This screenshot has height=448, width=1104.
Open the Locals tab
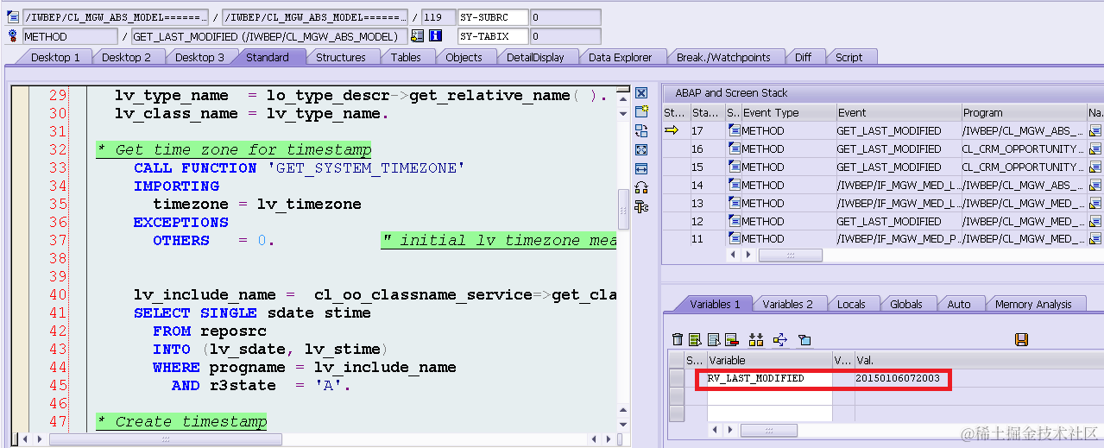coord(851,304)
